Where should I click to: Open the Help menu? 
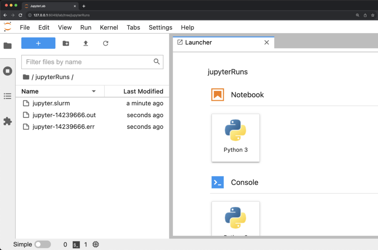coord(188,27)
